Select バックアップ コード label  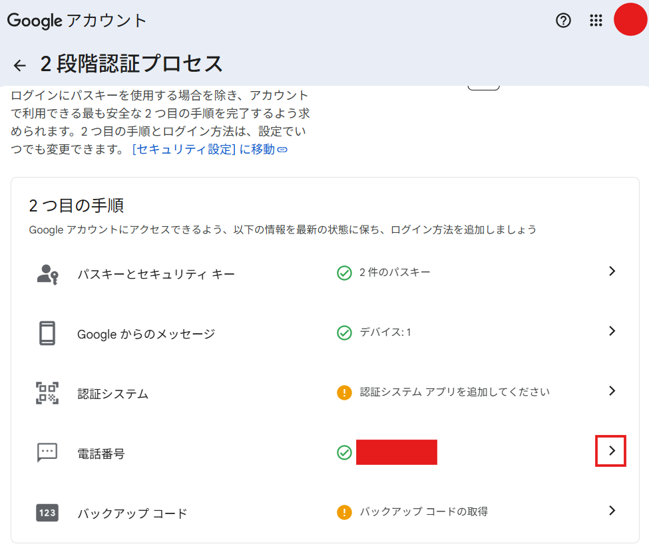pyautogui.click(x=132, y=513)
